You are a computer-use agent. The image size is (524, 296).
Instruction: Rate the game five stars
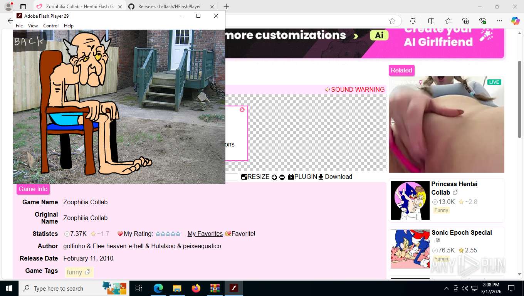pos(178,234)
